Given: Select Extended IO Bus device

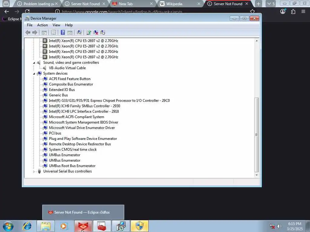Looking at the screenshot, I should pos(62,89).
